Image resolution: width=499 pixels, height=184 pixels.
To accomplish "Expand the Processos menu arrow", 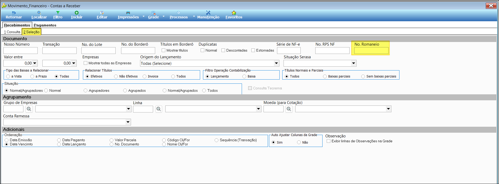I will pyautogui.click(x=194, y=16).
